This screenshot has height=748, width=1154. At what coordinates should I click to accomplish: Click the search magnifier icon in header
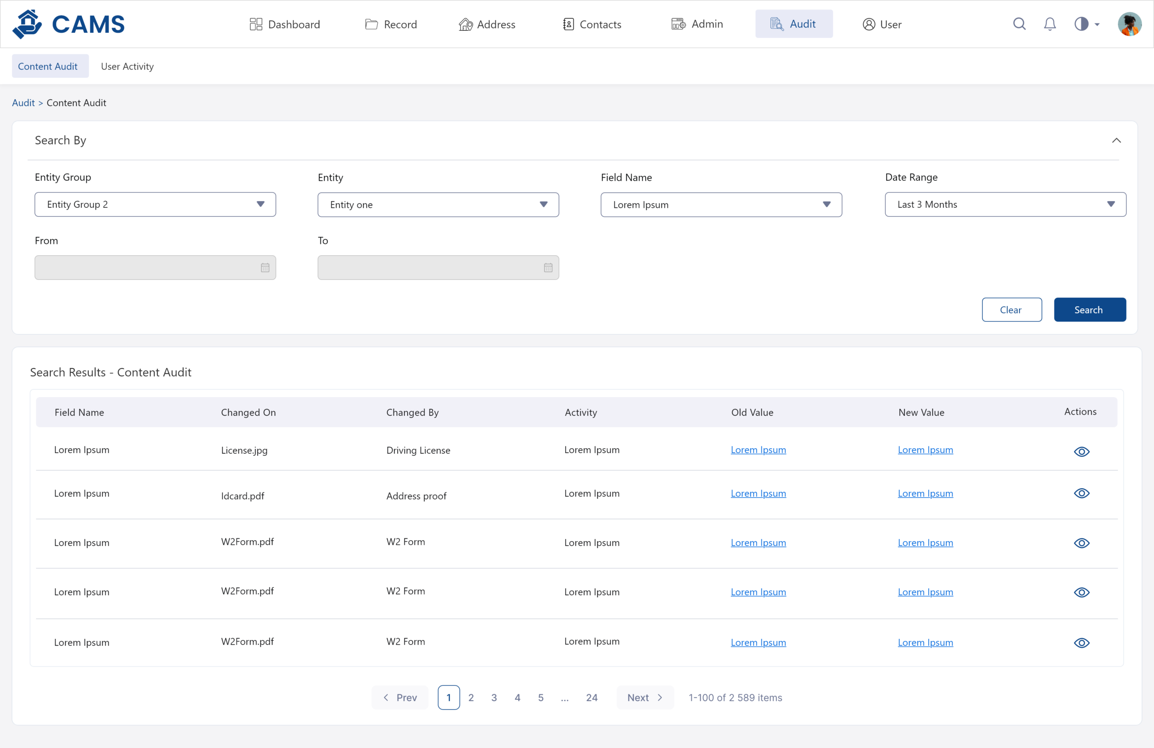pos(1019,24)
